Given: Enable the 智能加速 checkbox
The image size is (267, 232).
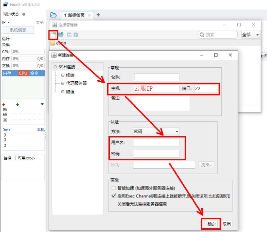Looking at the screenshot, I should (x=114, y=188).
